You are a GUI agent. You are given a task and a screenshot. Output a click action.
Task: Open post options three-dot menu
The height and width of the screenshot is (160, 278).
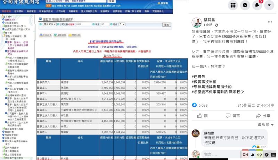click(270, 22)
